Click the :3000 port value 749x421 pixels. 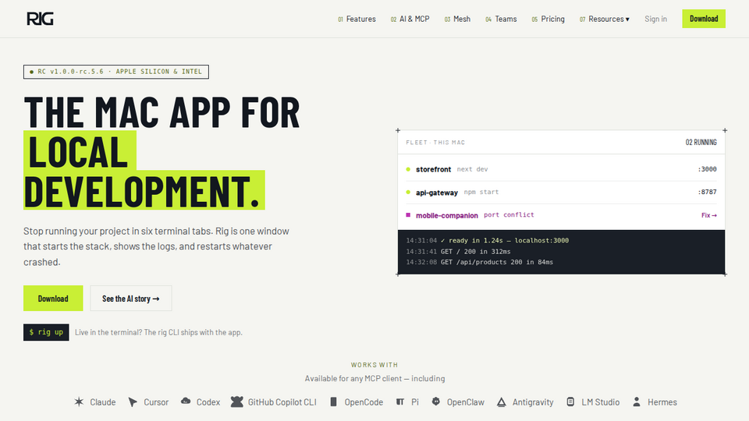tap(707, 169)
